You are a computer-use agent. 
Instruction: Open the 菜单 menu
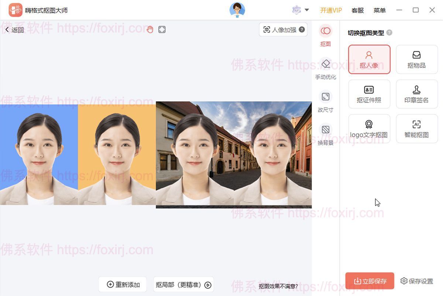(x=380, y=10)
